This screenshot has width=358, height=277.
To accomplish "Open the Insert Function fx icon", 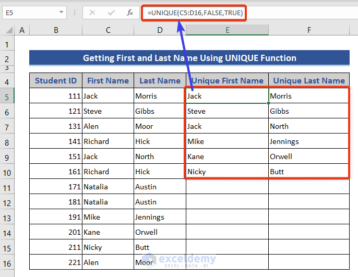I will (x=130, y=13).
